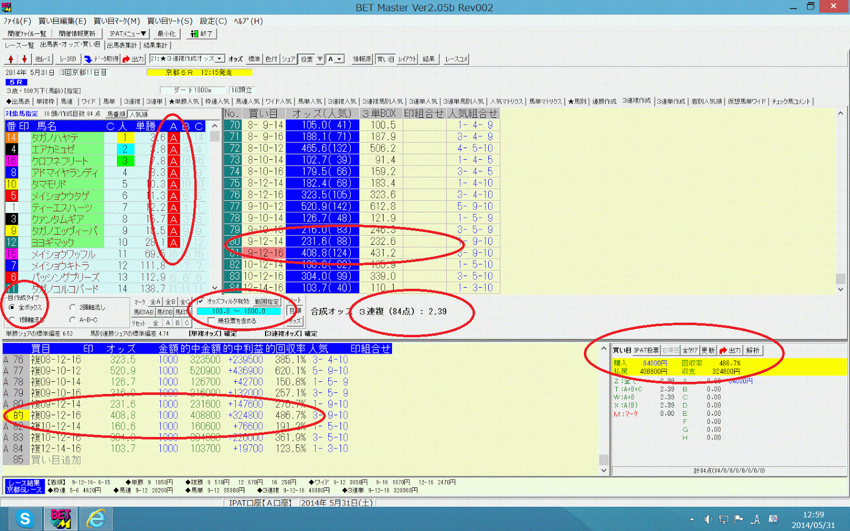The height and width of the screenshot is (531, 850).
Task: Click the 終了 exit button with door icon
Action: [201, 33]
